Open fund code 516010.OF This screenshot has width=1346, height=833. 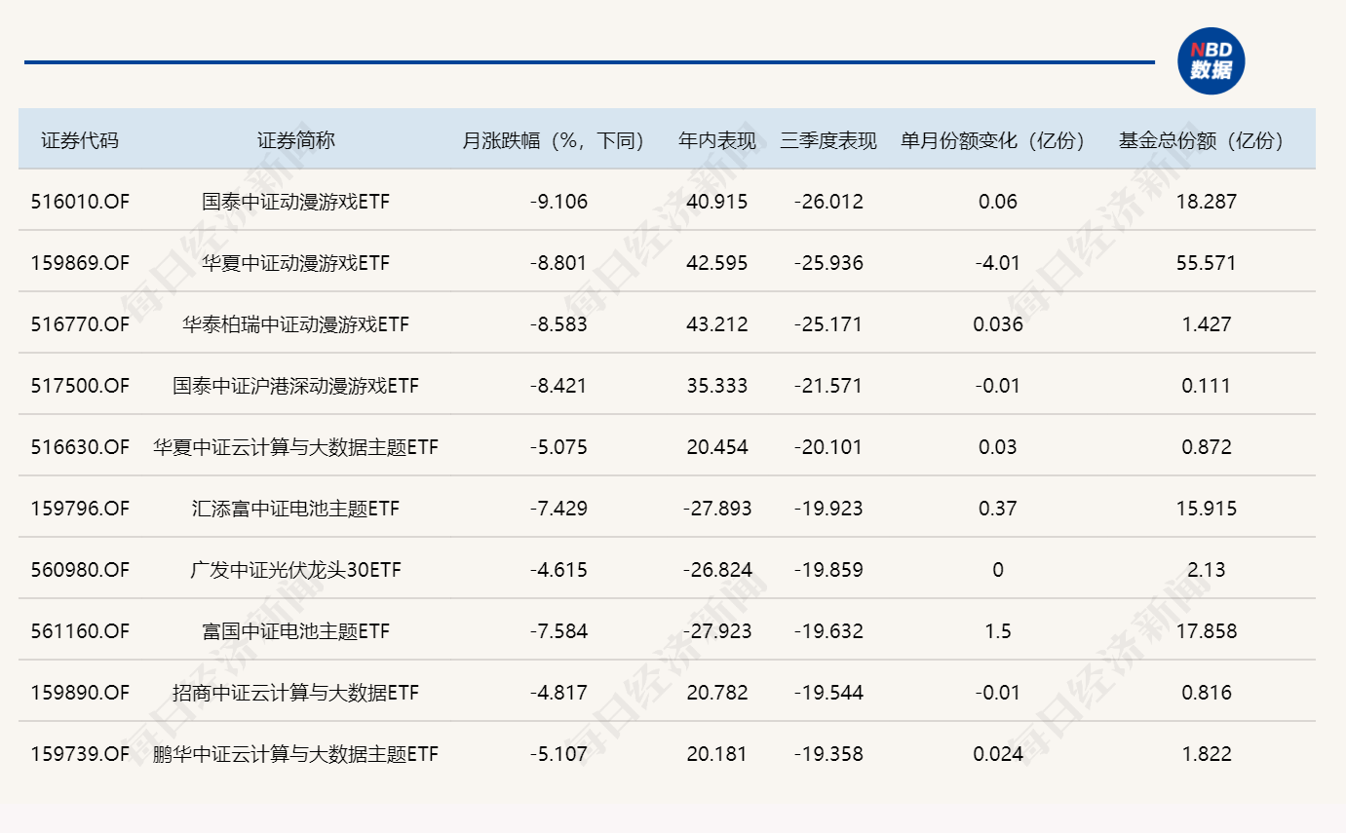click(80, 202)
